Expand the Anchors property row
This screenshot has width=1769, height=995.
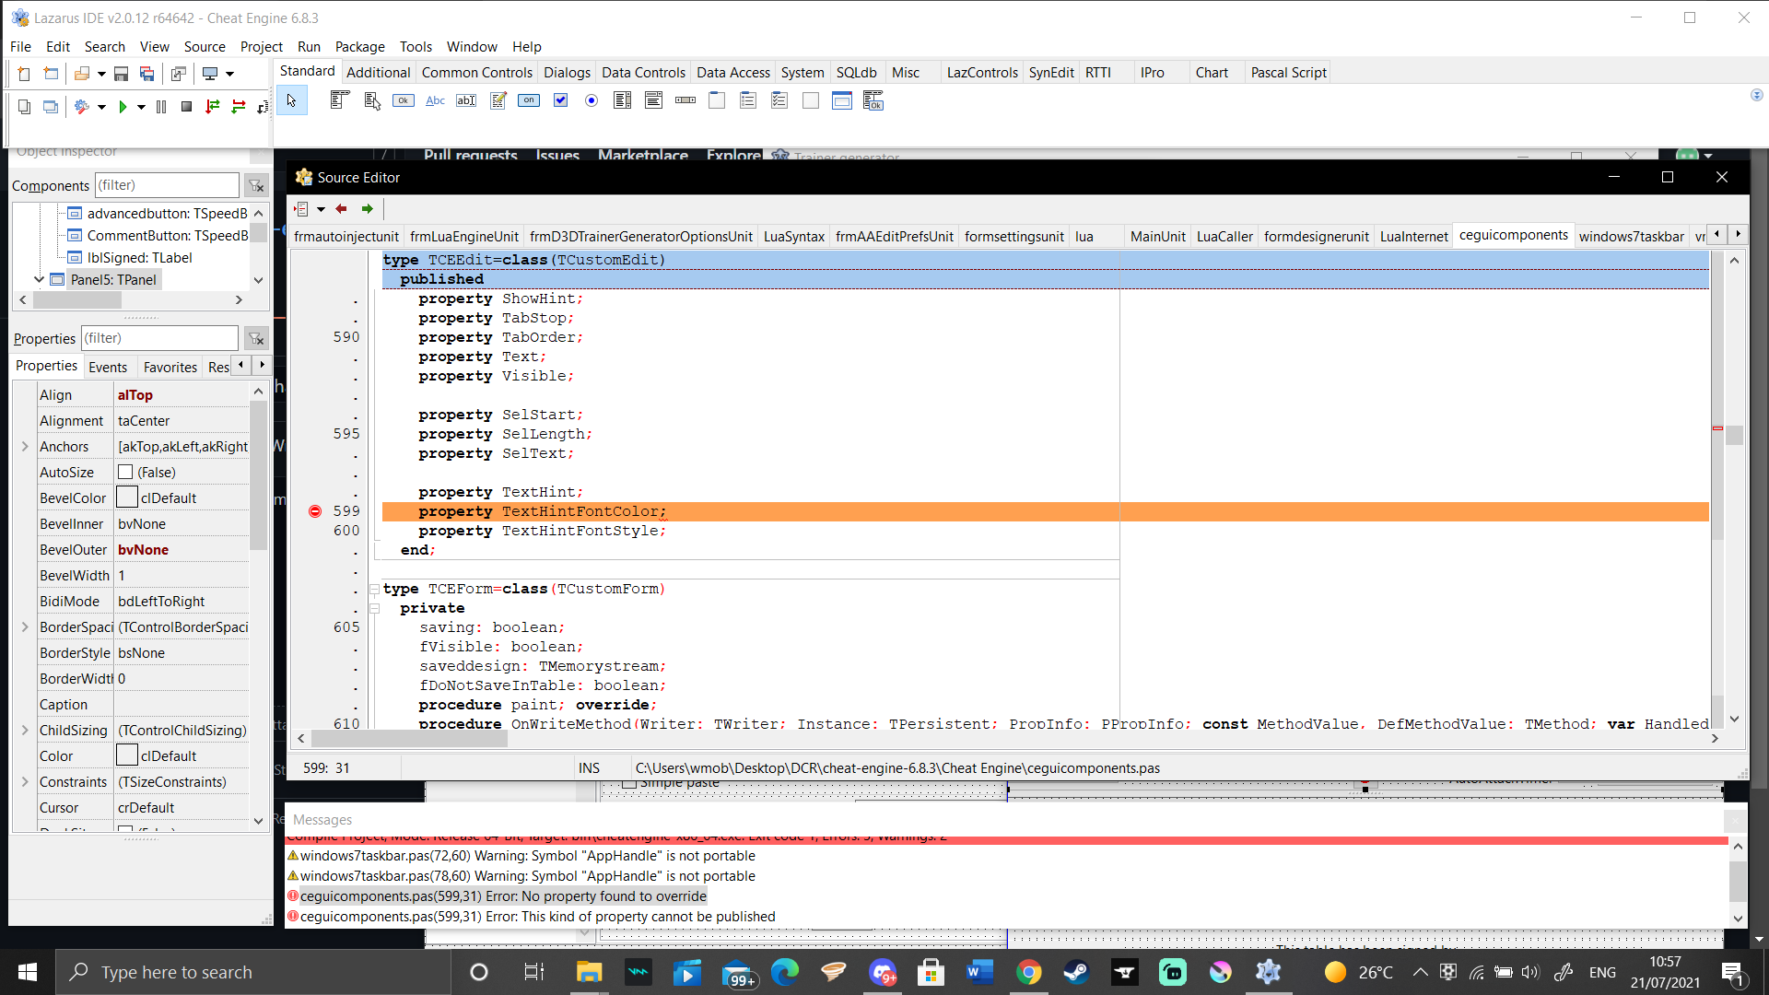pyautogui.click(x=25, y=446)
